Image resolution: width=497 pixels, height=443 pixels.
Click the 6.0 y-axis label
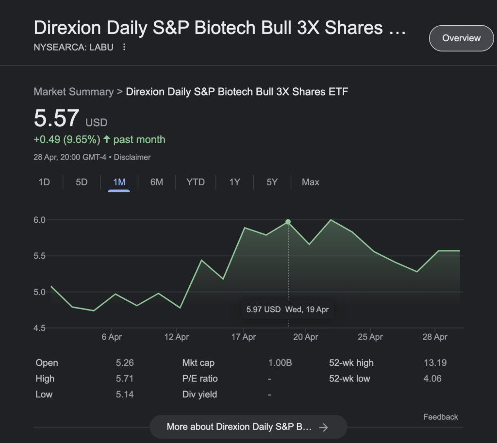(40, 220)
